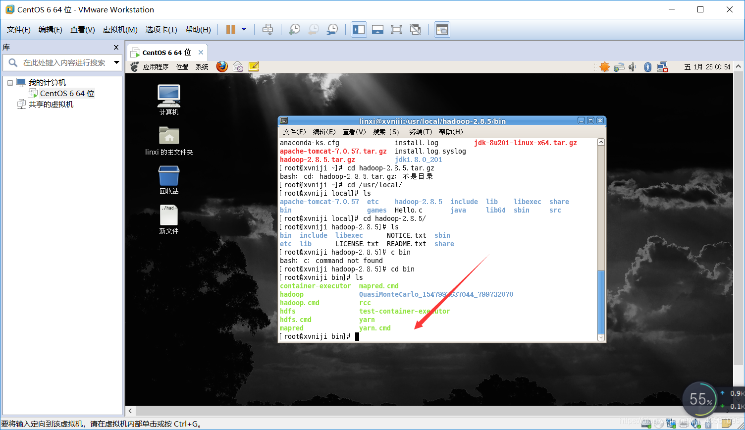
Task: Click the Bluetooth icon in GNOME panel
Action: pos(647,67)
